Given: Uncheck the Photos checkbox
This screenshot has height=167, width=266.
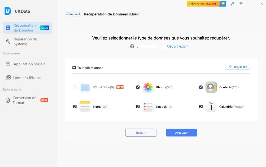Looking at the screenshot, I should tap(138, 87).
